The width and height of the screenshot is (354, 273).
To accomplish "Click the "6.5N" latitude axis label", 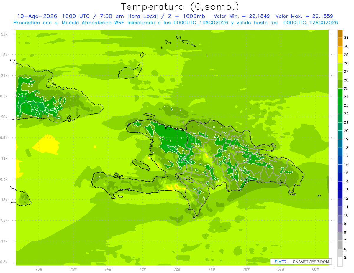I will [x=4, y=262].
